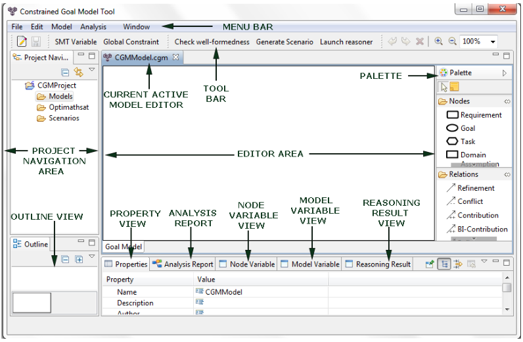Click the Launch reasoner button
The height and width of the screenshot is (342, 523).
346,41
